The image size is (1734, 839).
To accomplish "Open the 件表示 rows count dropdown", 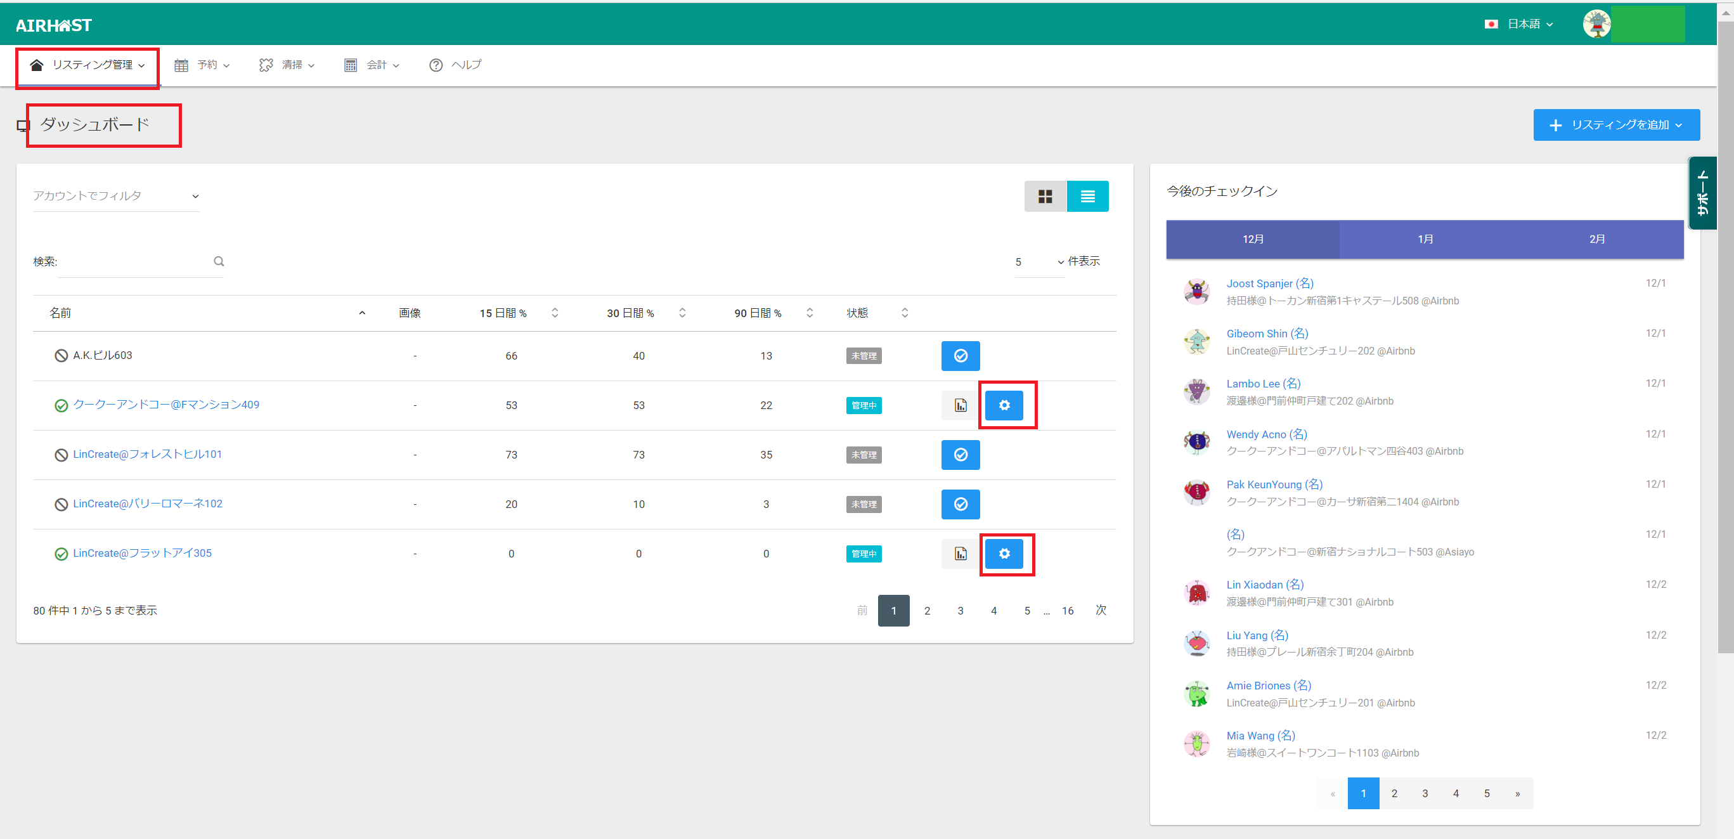I will (x=1038, y=262).
